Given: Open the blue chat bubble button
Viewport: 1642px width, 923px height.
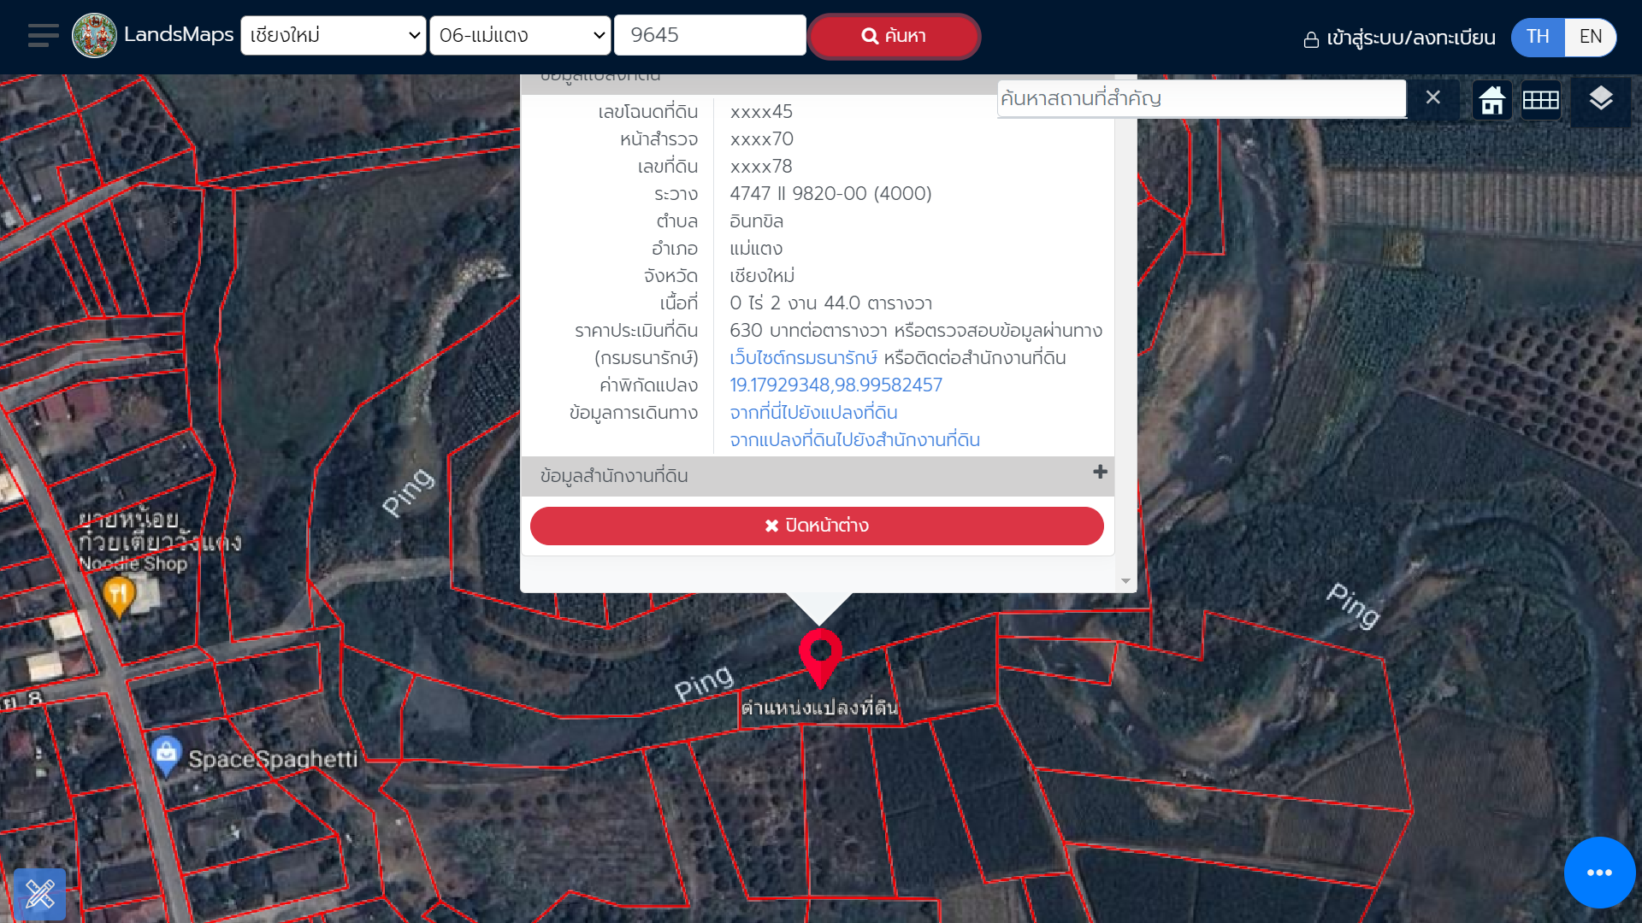Looking at the screenshot, I should tap(1598, 873).
